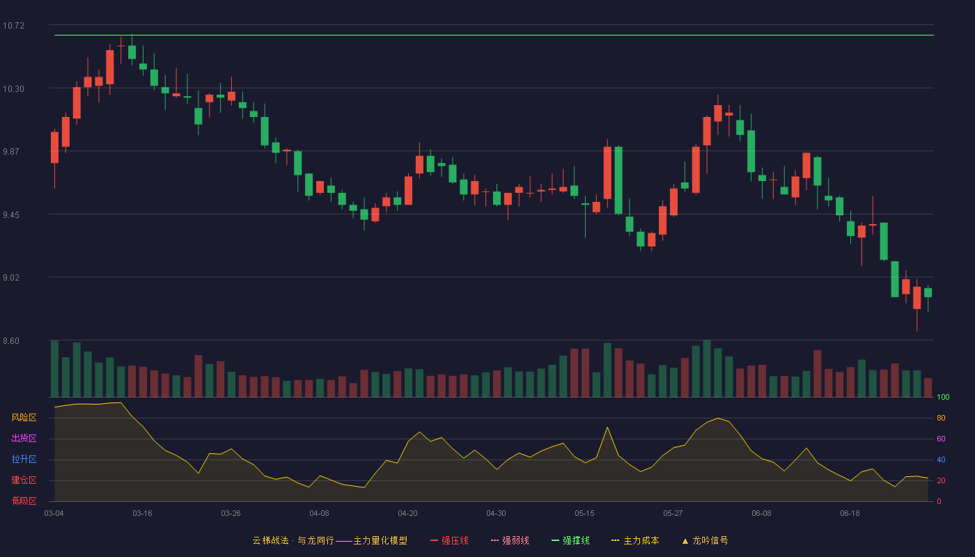The height and width of the screenshot is (557, 975).
Task: Click the 06-08 date label
Action: coord(761,513)
